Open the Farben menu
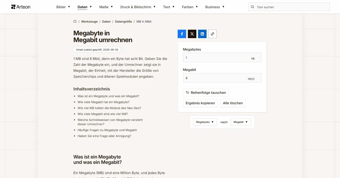 click(x=190, y=7)
